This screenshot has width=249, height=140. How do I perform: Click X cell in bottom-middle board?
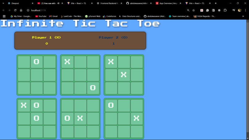click(x=80, y=118)
